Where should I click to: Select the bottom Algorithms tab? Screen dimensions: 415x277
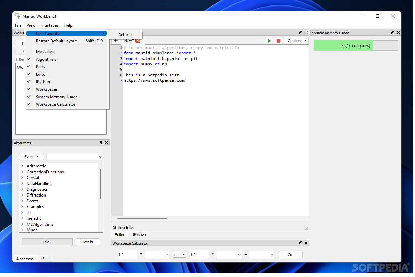click(25, 259)
